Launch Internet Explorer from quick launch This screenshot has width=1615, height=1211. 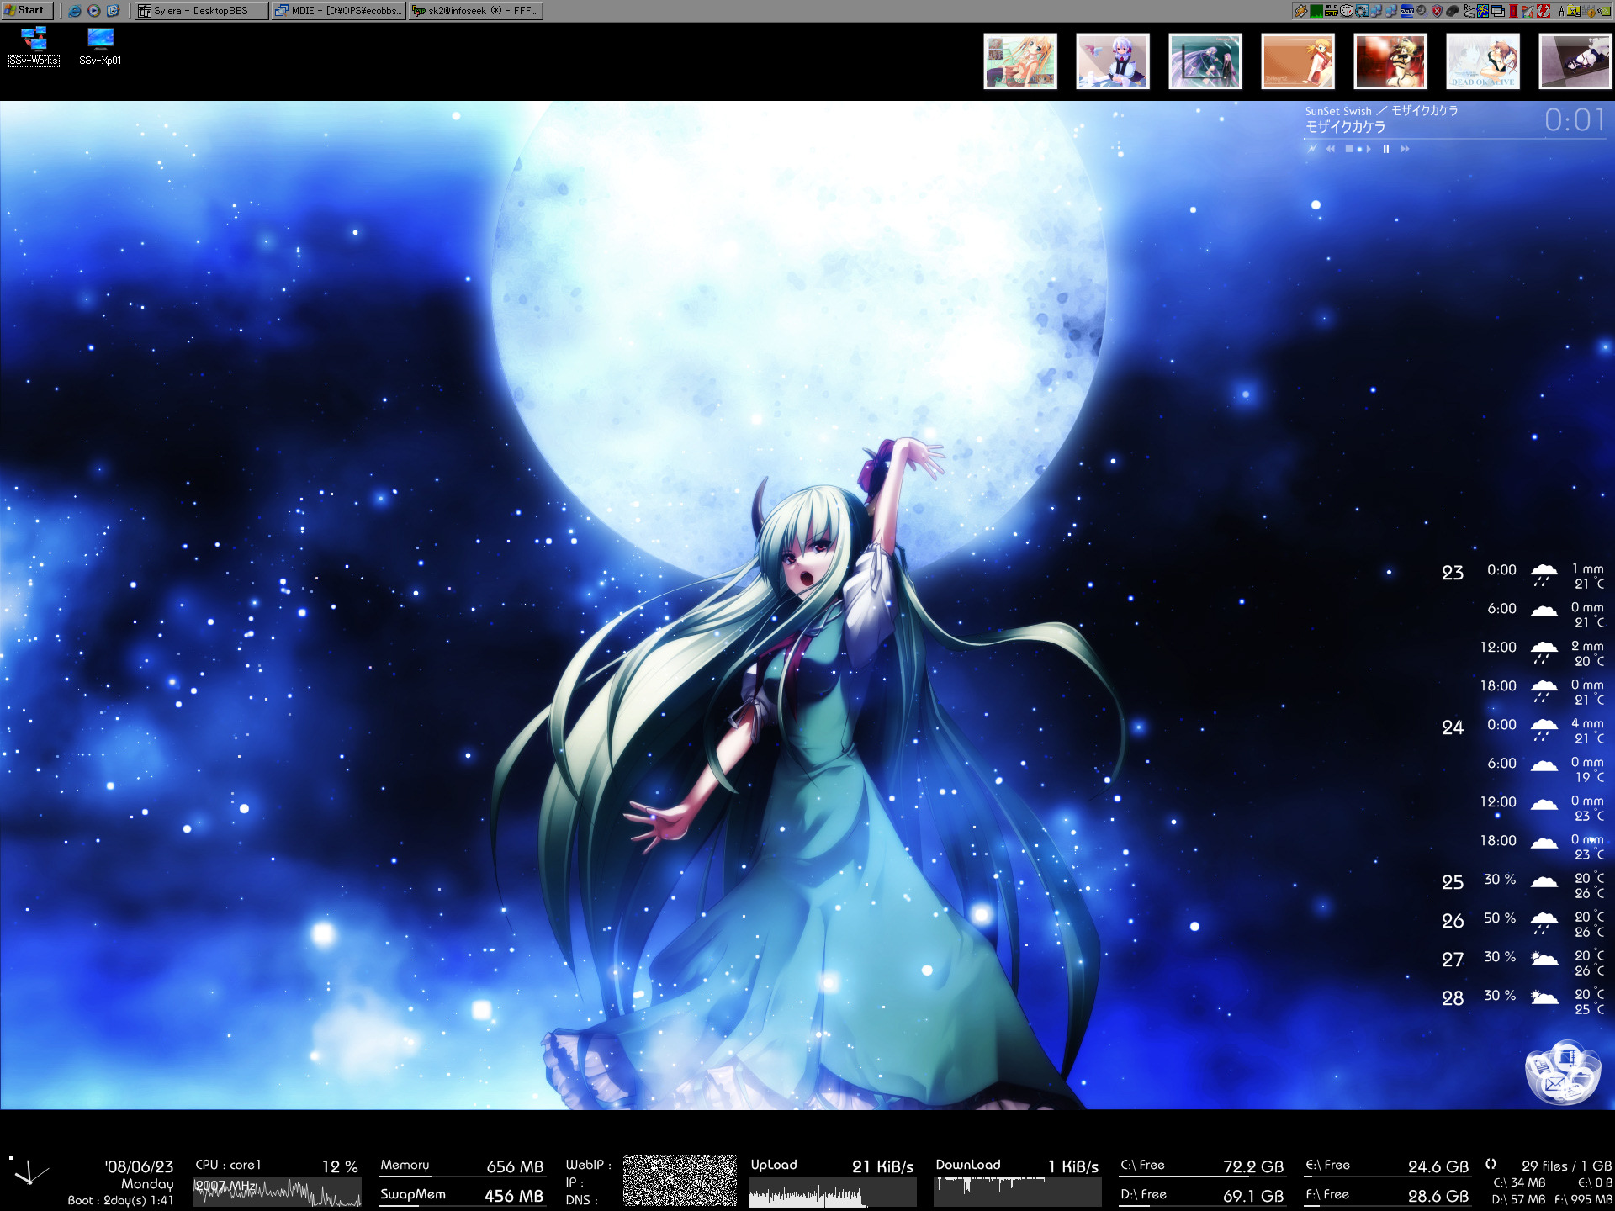(75, 11)
